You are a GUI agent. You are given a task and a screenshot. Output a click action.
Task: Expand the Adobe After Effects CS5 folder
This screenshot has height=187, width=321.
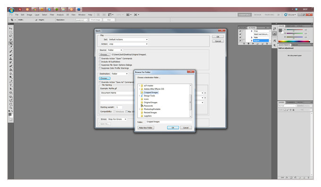(x=139, y=89)
